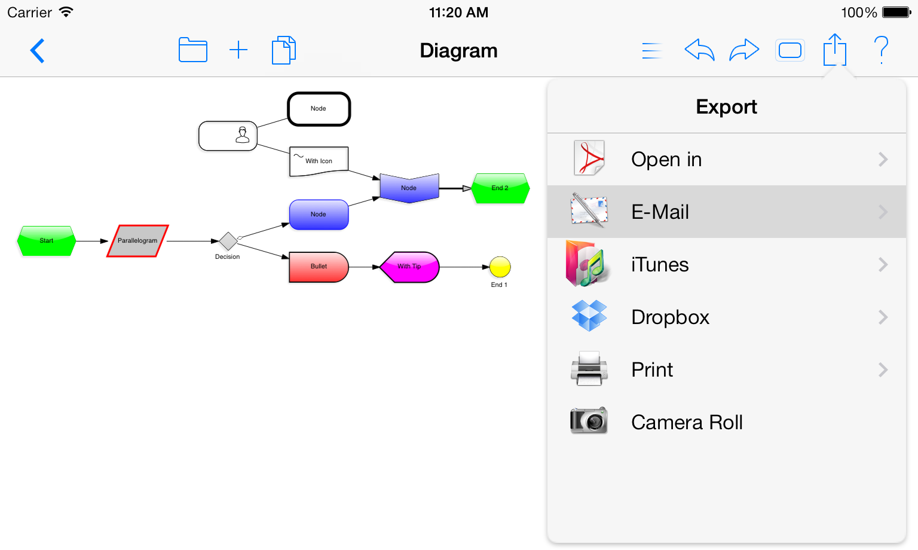Choose Print from the Export menu
The image size is (918, 550).
click(x=727, y=370)
